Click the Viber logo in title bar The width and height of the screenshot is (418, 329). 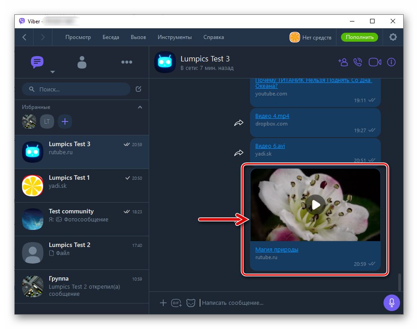(22, 21)
